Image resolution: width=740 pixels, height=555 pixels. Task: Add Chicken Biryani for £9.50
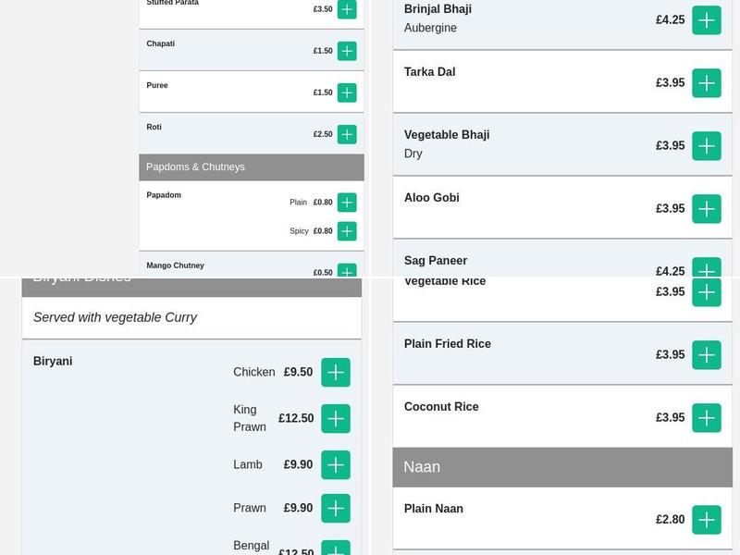coord(336,373)
